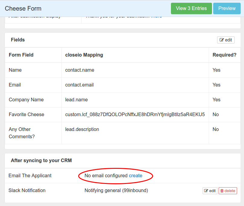This screenshot has height=206, width=244.
Task: Open the View 3 Entries page
Action: (x=191, y=8)
